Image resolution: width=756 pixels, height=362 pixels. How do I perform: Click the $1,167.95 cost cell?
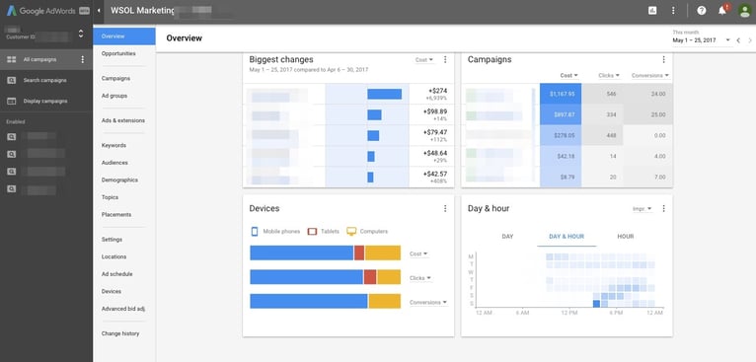[561, 94]
